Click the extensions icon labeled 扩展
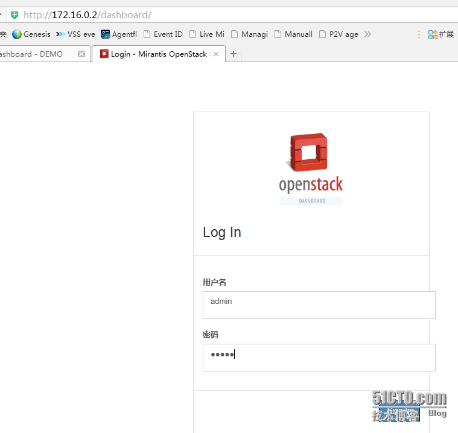This screenshot has height=433, width=458. point(441,34)
